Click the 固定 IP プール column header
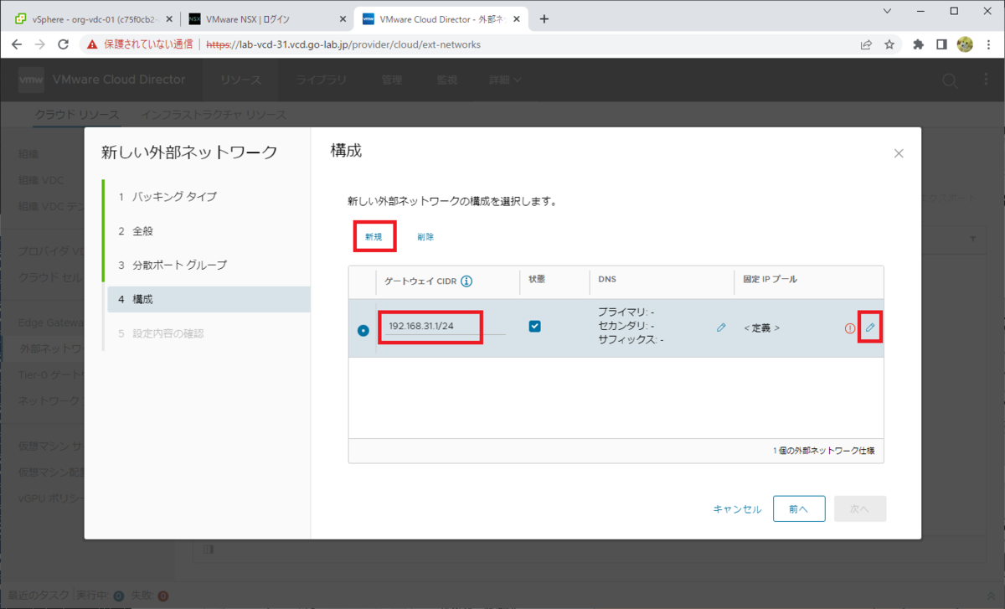The height and width of the screenshot is (609, 1005). 771,279
